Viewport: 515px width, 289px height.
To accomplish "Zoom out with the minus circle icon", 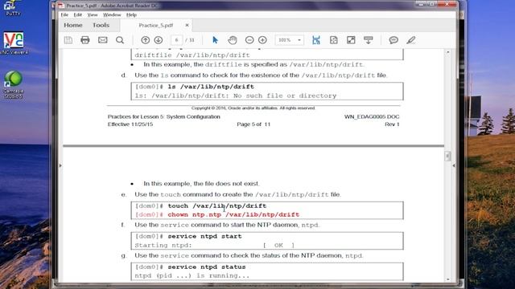I will (x=249, y=40).
